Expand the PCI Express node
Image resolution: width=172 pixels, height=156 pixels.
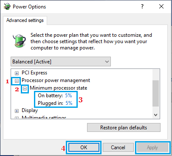17,73
